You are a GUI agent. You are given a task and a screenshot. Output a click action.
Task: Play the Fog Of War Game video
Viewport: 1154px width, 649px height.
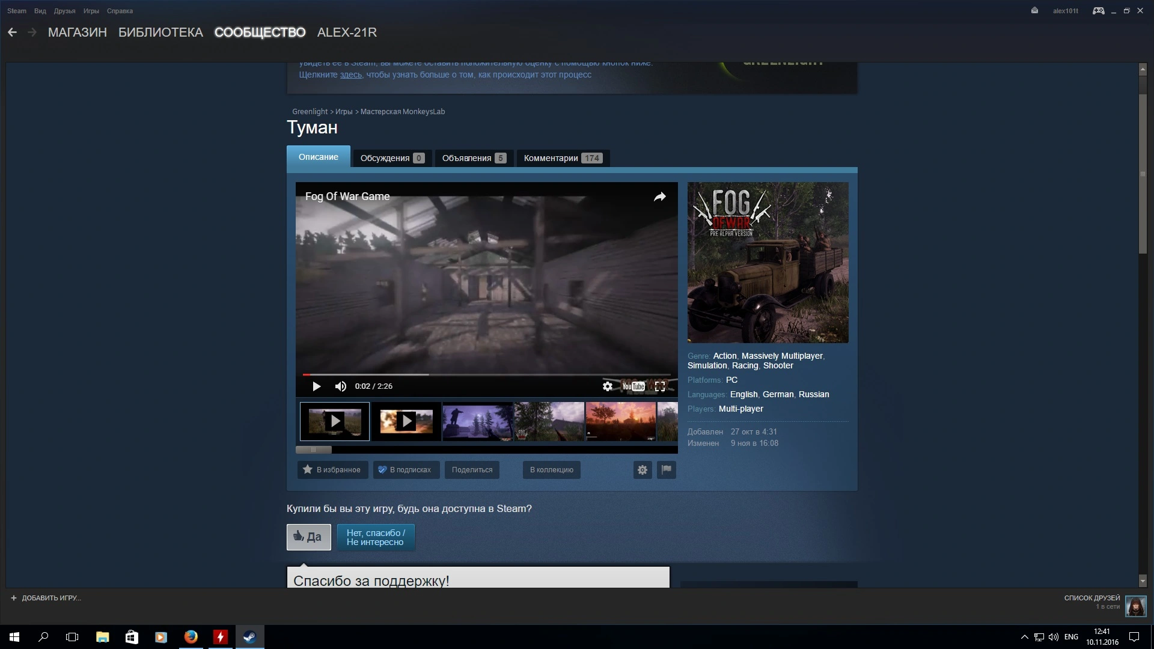[316, 386]
